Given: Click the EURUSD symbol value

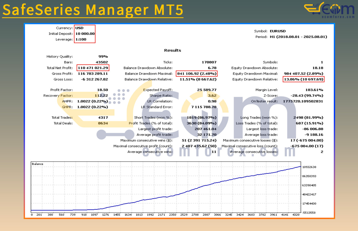Looking at the screenshot, I should point(278,31).
